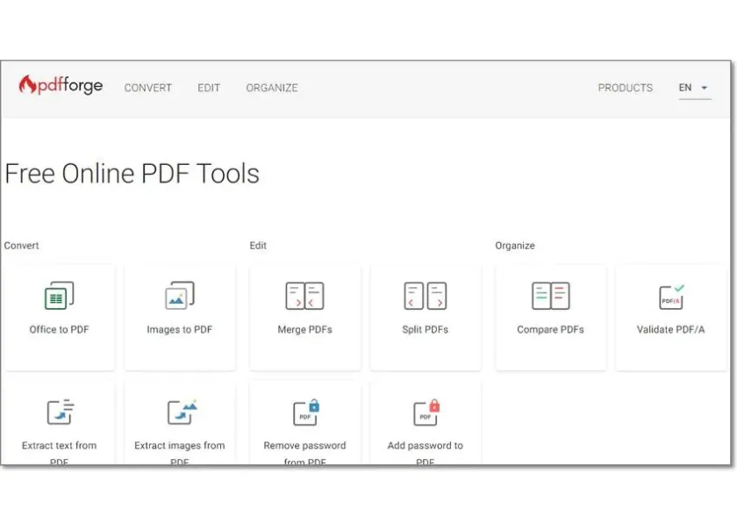Viewport: 737px width, 531px height.
Task: Open the CONVERT menu
Action: [147, 88]
